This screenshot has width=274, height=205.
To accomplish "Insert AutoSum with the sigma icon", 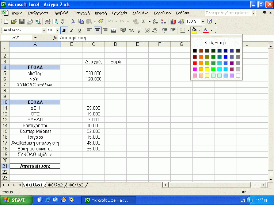I will tap(144, 21).
